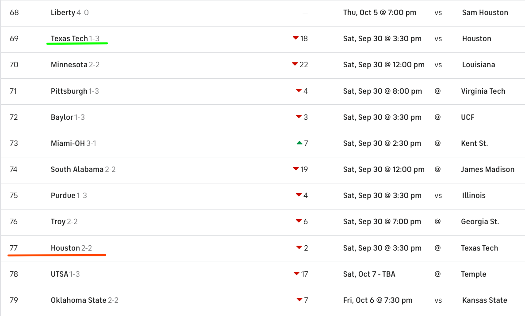
Task: Click the Purdue 1-3 team name
Action: [69, 195]
